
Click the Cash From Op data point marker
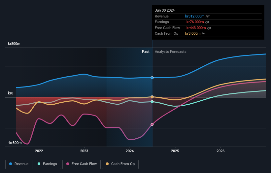pyautogui.click(x=152, y=97)
